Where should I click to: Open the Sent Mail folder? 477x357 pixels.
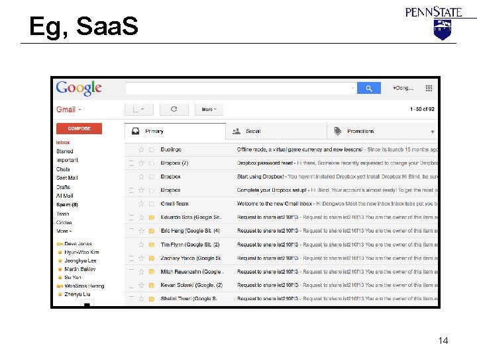[x=67, y=178]
